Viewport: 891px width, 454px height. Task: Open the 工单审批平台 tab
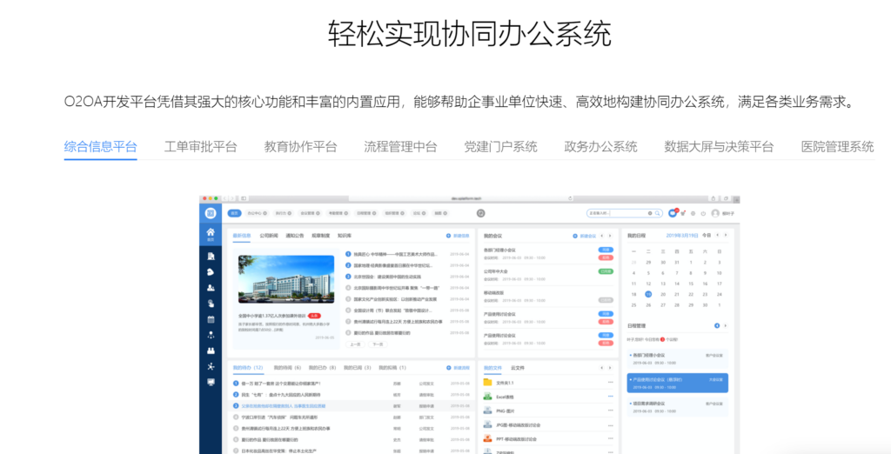coord(201,147)
